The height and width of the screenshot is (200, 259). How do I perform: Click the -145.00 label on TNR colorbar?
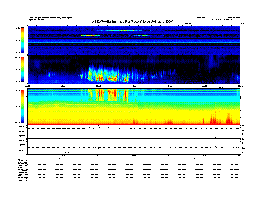[17, 107]
